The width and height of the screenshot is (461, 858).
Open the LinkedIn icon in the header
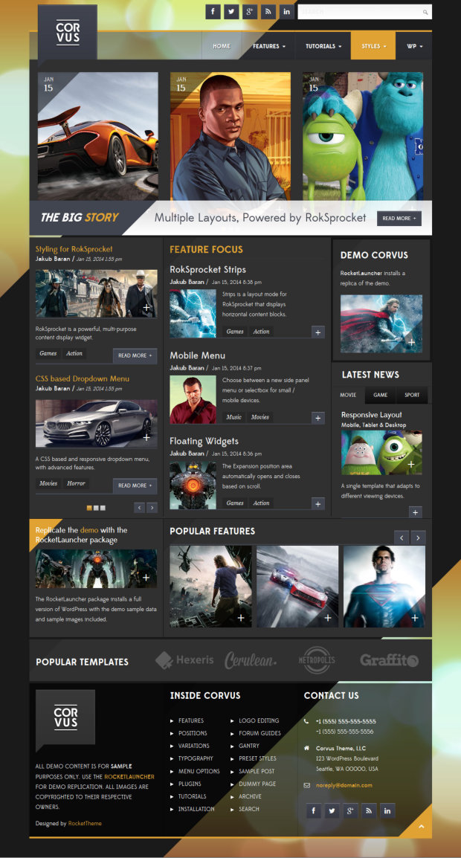[287, 11]
